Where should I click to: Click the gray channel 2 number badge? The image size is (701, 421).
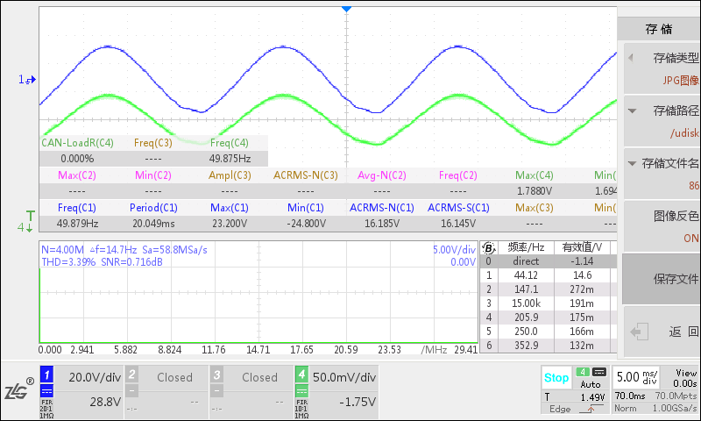[132, 374]
